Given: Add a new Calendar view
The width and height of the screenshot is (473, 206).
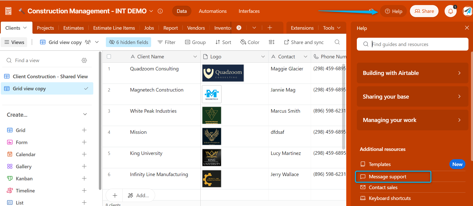Looking at the screenshot, I should point(84,154).
